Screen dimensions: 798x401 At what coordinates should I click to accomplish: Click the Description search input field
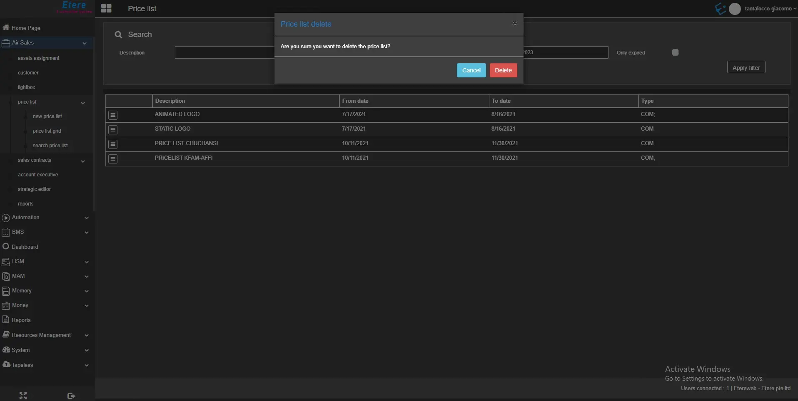pos(224,52)
